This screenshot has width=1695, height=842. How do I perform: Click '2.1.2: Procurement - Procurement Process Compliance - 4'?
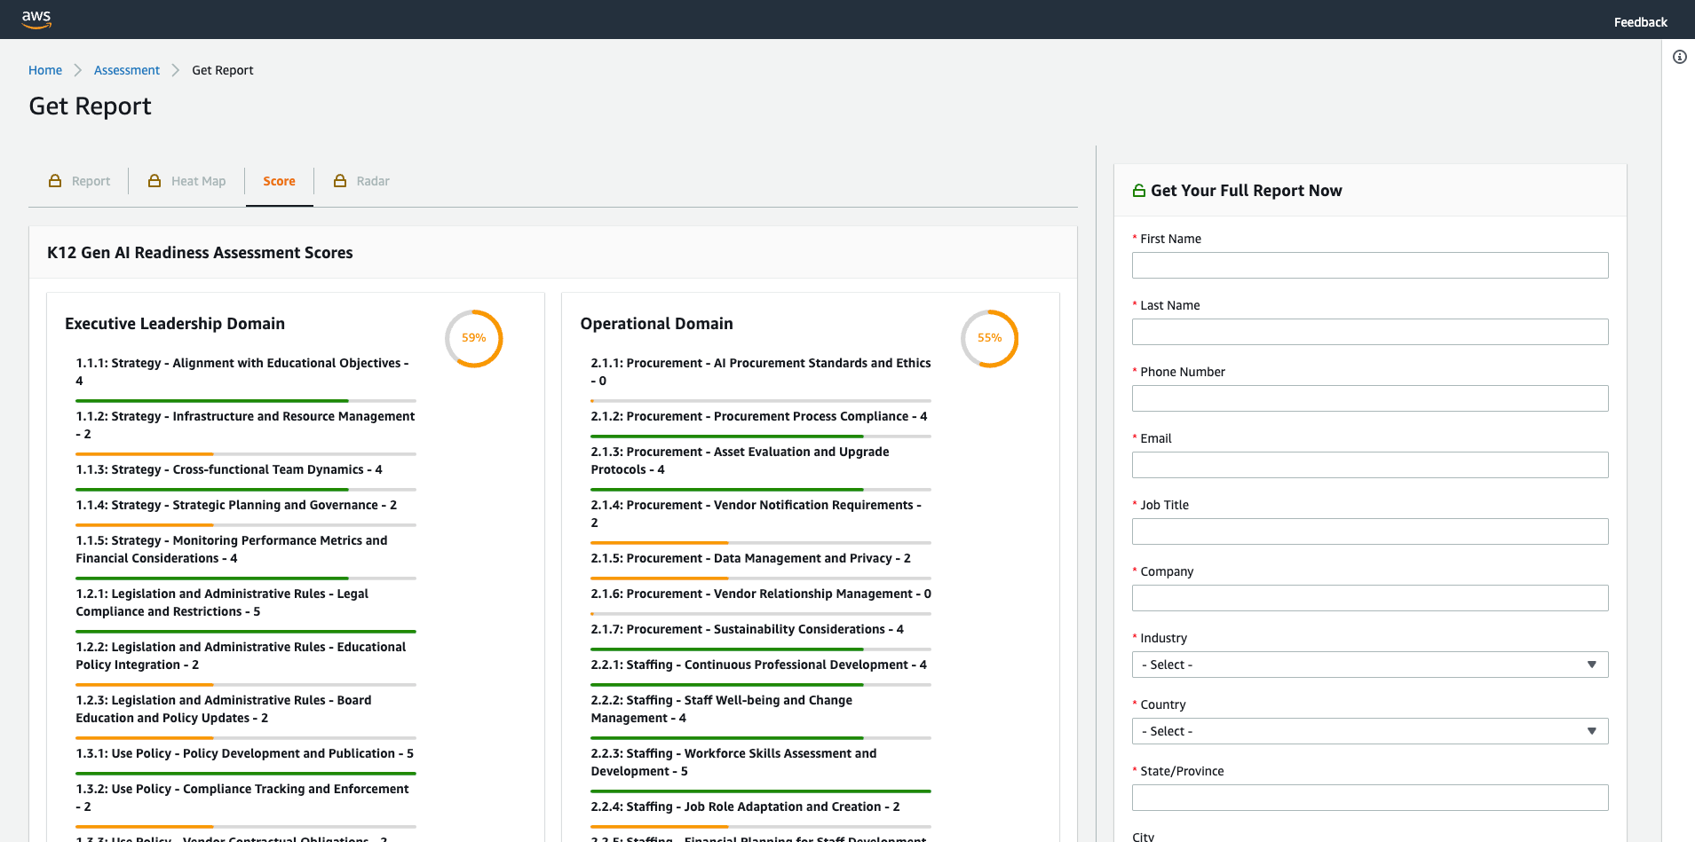click(759, 416)
